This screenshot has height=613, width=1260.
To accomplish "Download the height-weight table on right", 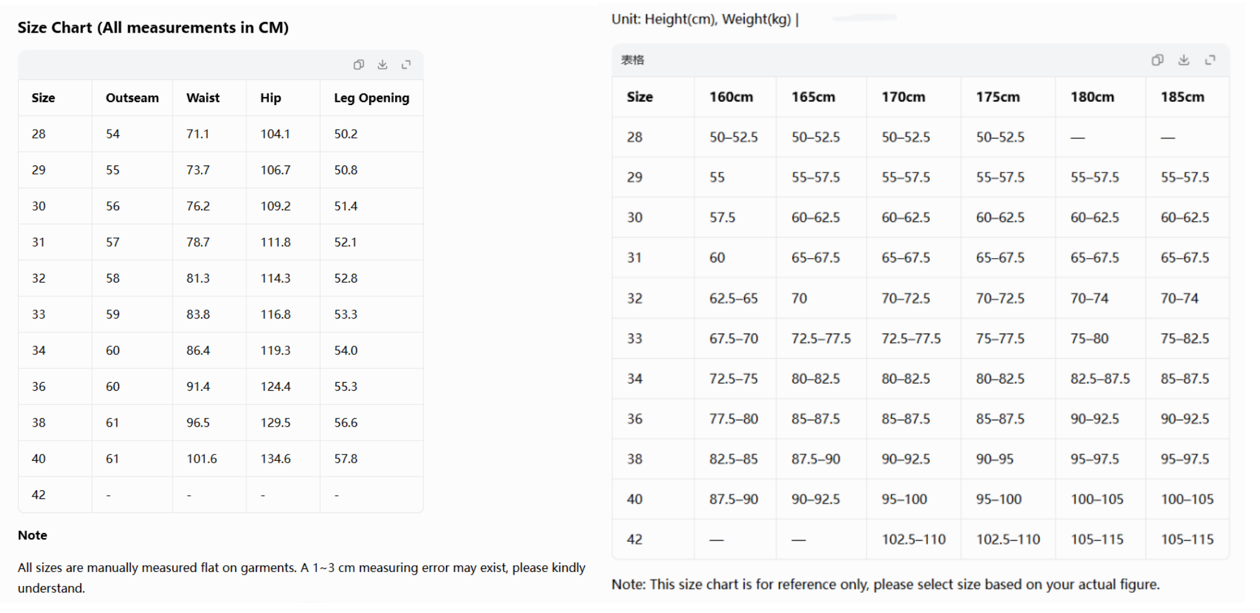I will click(1184, 60).
